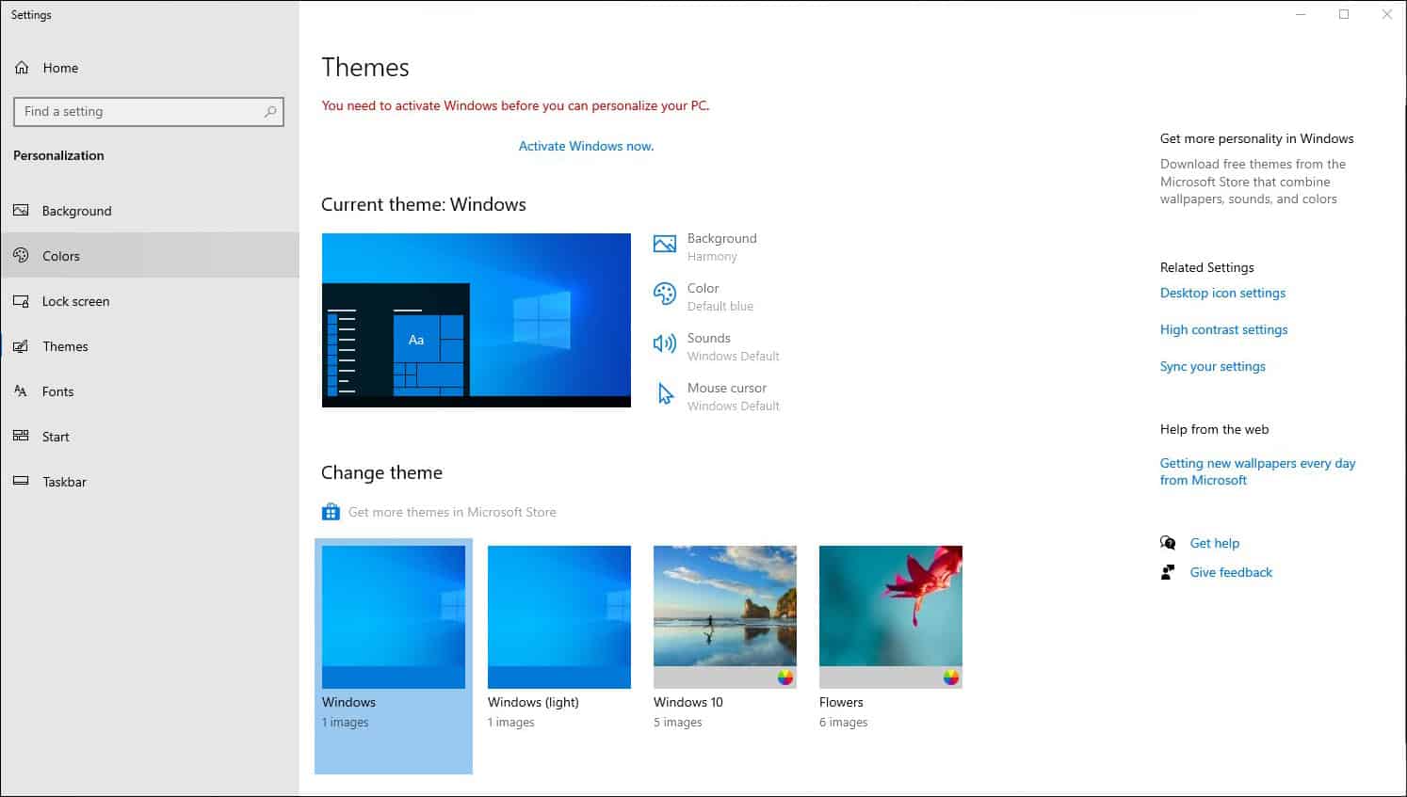This screenshot has height=797, width=1407.
Task: Apply the Windows 10 theme thumbnail
Action: point(725,617)
